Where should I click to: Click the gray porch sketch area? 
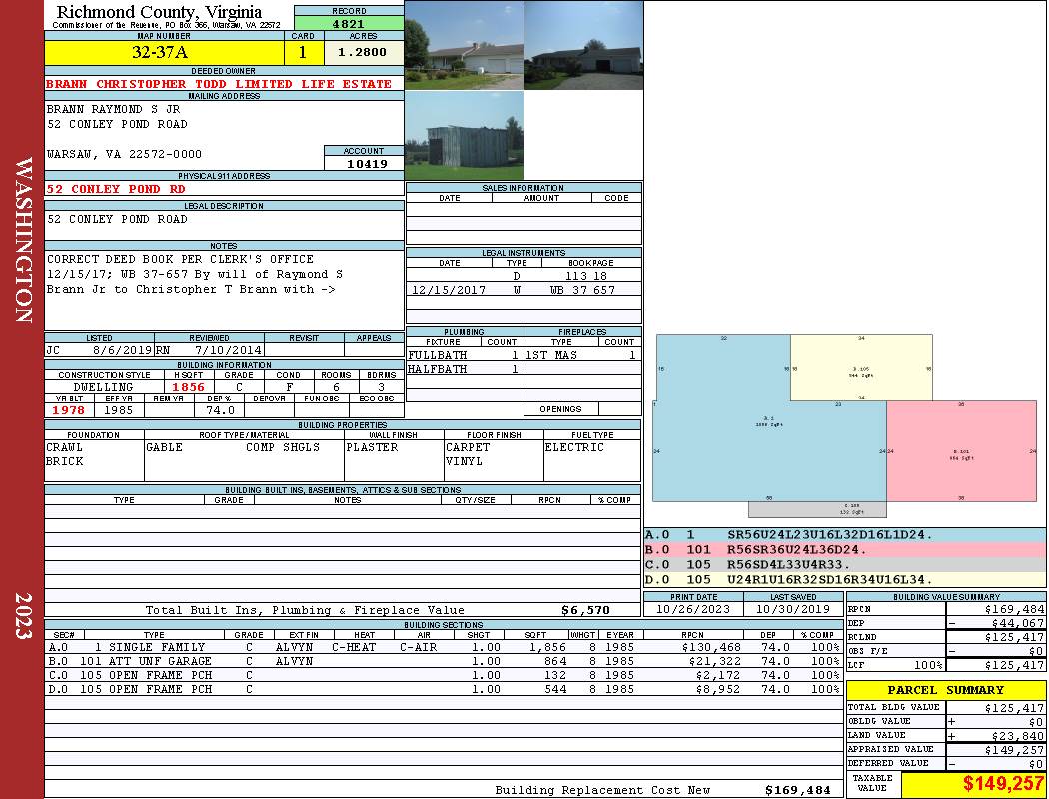(816, 509)
